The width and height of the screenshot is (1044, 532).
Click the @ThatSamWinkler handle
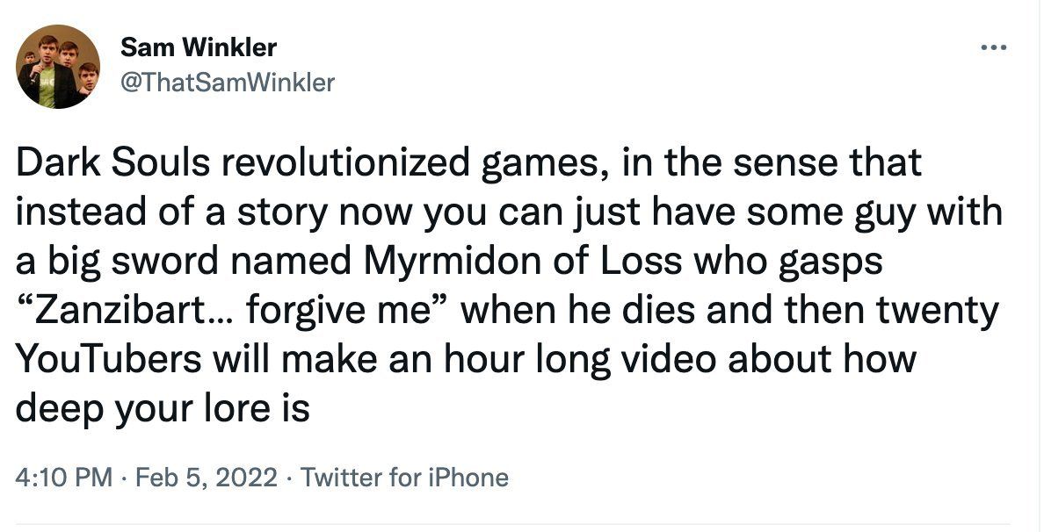[227, 83]
